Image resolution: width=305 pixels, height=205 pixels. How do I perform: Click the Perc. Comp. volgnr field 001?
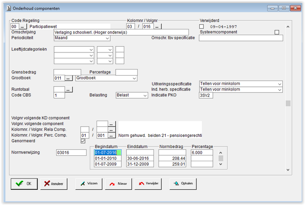102,135
